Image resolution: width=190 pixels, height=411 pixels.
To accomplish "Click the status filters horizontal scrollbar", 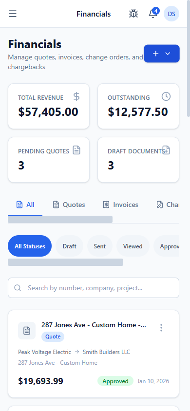I will coord(65,262).
